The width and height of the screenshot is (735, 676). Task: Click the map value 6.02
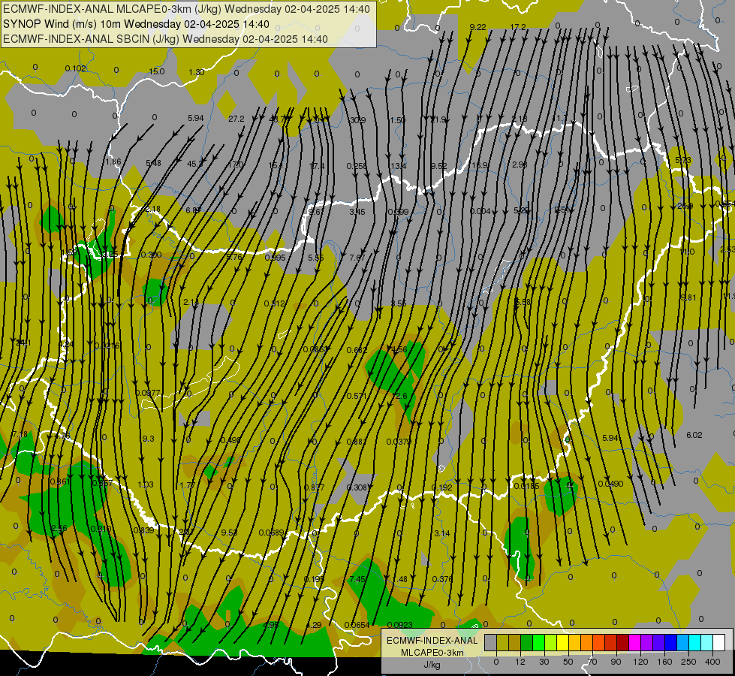[x=694, y=436]
